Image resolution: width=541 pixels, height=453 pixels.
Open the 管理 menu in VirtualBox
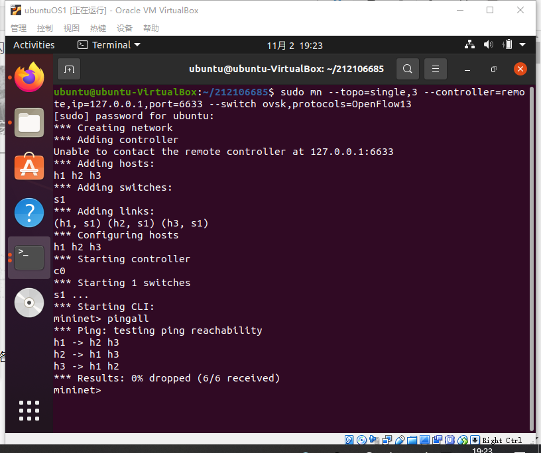(x=19, y=28)
